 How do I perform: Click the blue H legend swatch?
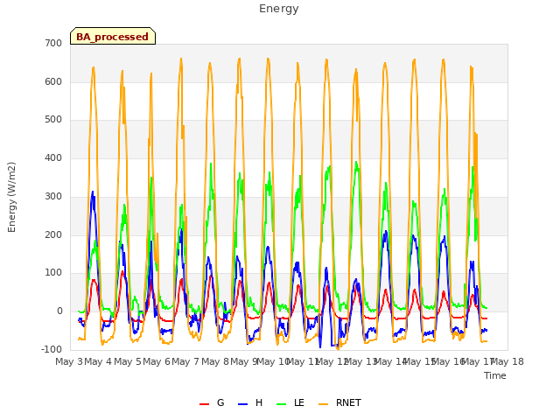(x=243, y=404)
